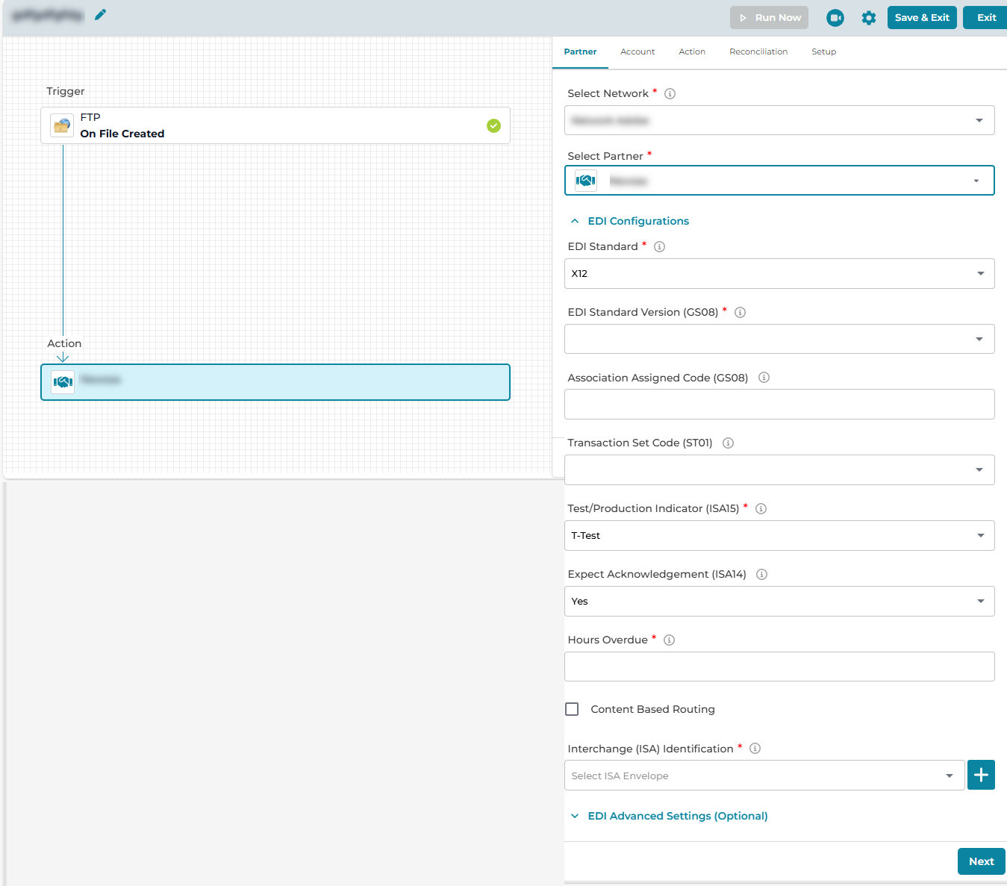Open the EDI Standard dropdown showing X12
Viewport: 1007px width, 886px height.
779,274
